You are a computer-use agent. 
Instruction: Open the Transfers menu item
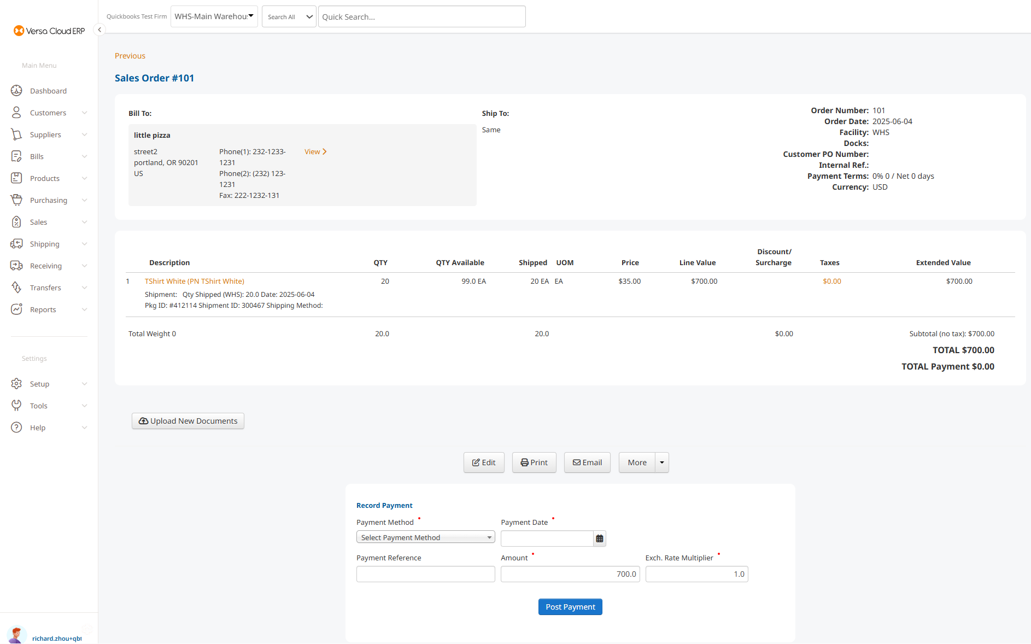point(45,288)
